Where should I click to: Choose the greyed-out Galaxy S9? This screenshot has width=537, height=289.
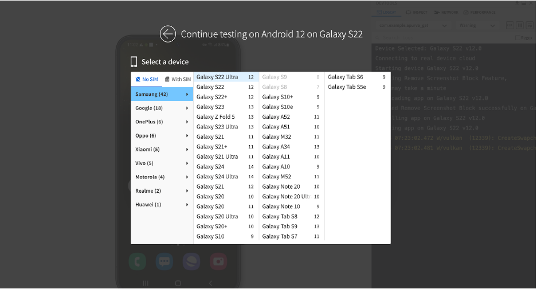292,77
